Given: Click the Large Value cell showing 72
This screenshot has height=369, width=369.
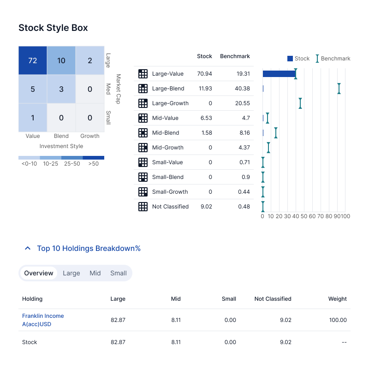Looking at the screenshot, I should [33, 60].
